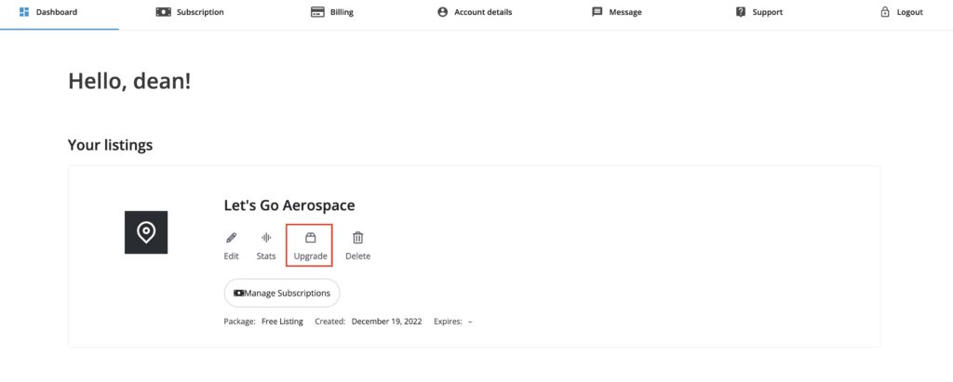Click the Manage Subscriptions button
953x382 pixels.
coord(282,294)
